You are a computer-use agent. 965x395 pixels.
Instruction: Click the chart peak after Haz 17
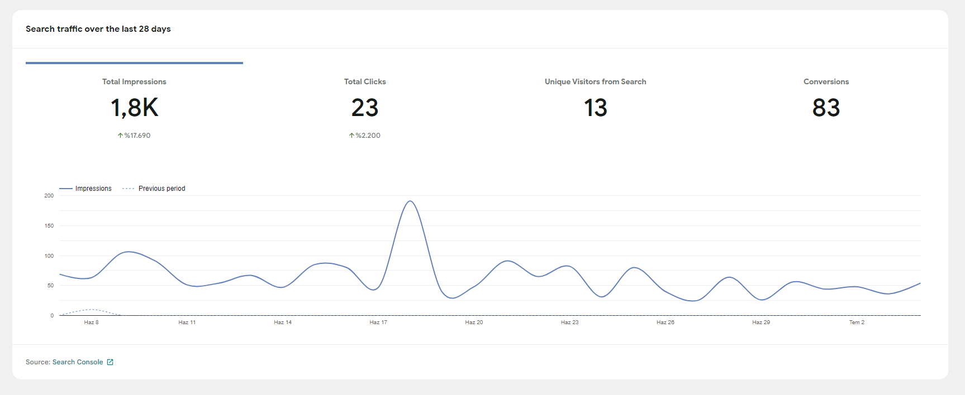pos(410,201)
